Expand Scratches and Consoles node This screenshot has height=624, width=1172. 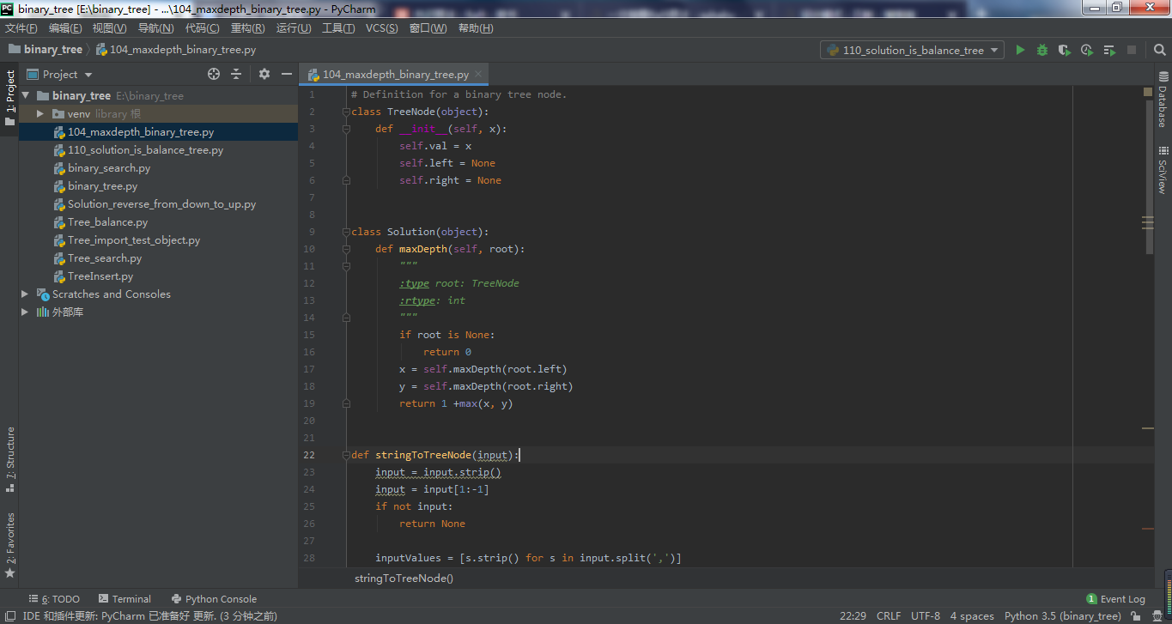[26, 294]
